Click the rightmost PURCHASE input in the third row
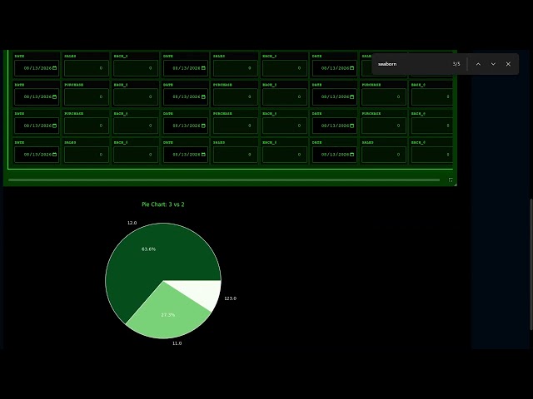Viewport: 533px width, 399px height. pyautogui.click(x=384, y=126)
